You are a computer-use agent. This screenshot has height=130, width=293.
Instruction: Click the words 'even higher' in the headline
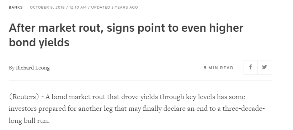(212, 28)
